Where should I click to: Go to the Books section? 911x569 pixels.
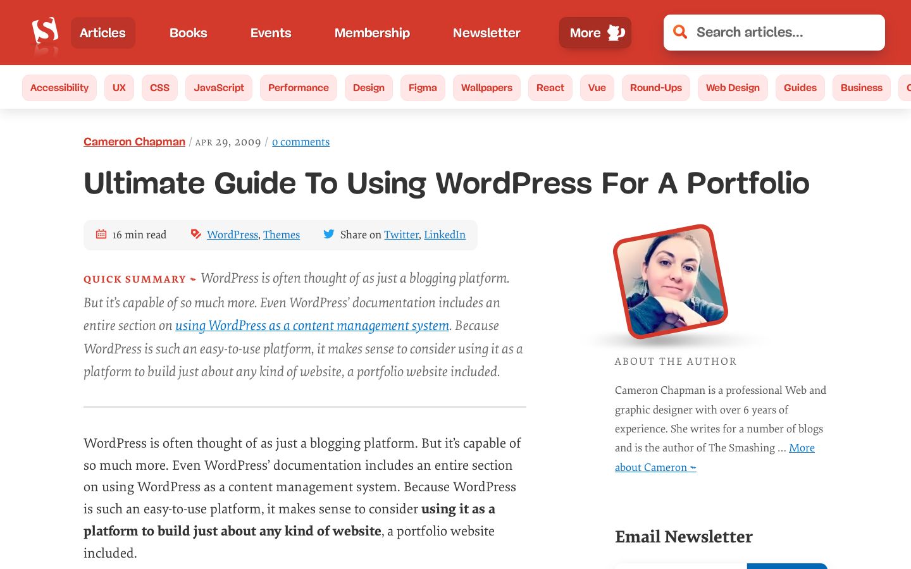click(189, 33)
